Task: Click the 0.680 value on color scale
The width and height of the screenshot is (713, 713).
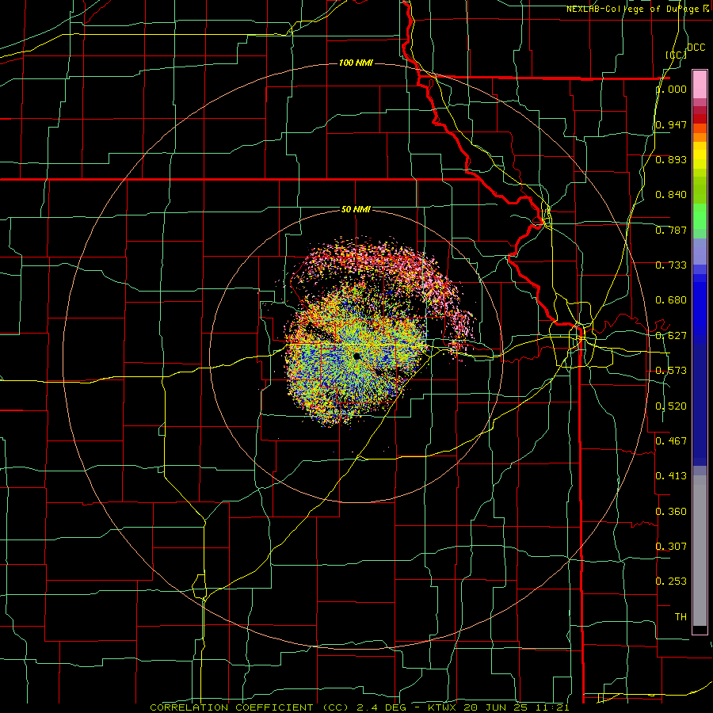Action: click(x=671, y=300)
